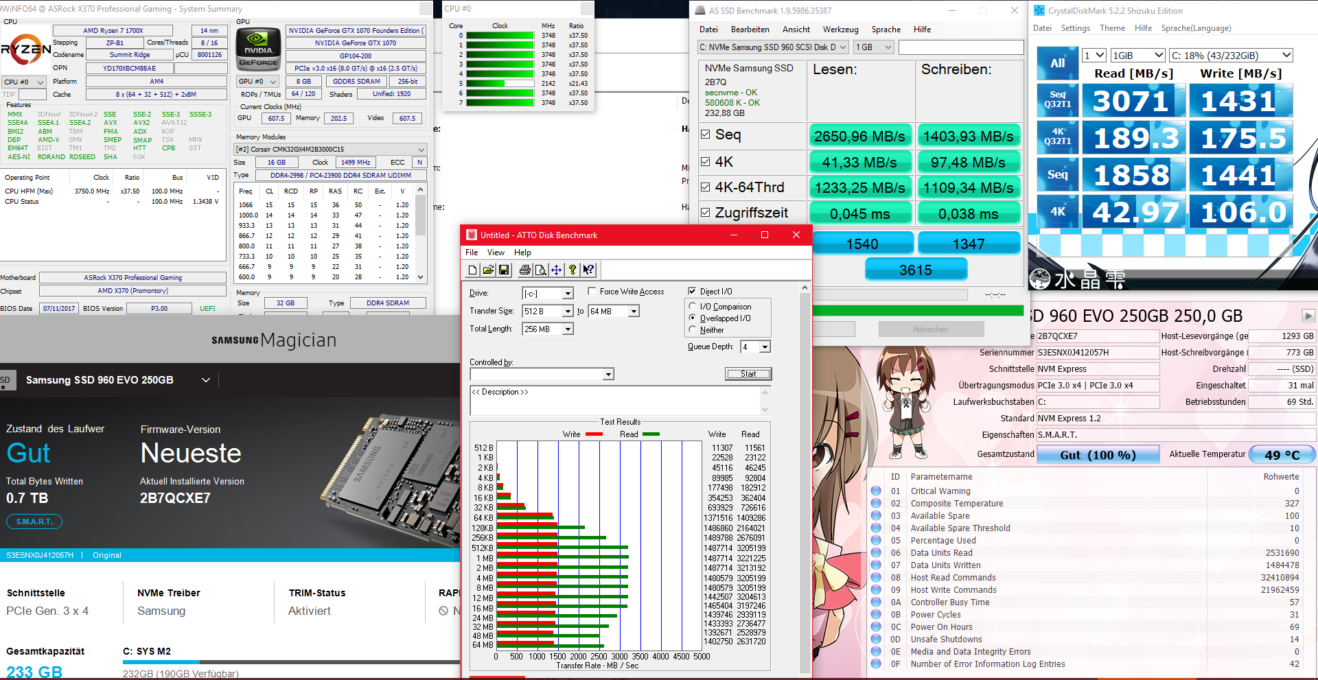1318x680 pixels.
Task: Select the Overlapped I/O radio button
Action: (693, 318)
